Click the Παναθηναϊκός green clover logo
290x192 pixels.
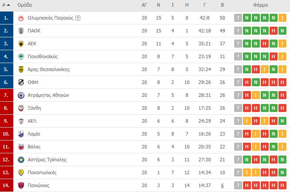(21, 56)
